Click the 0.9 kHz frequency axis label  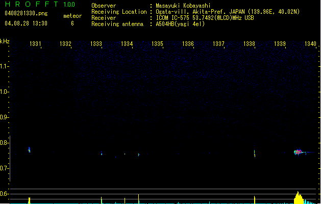pyautogui.click(x=4, y=117)
